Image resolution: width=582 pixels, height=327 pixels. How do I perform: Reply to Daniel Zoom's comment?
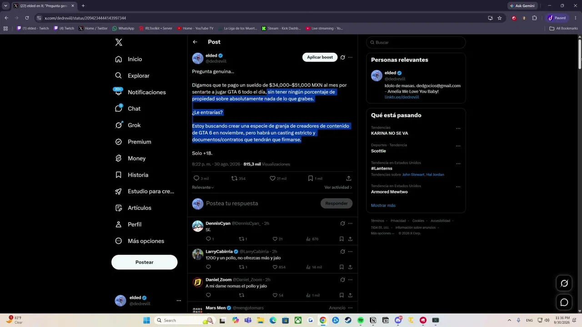208,295
